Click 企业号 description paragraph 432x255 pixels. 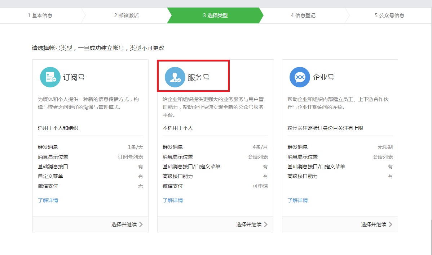(338, 103)
